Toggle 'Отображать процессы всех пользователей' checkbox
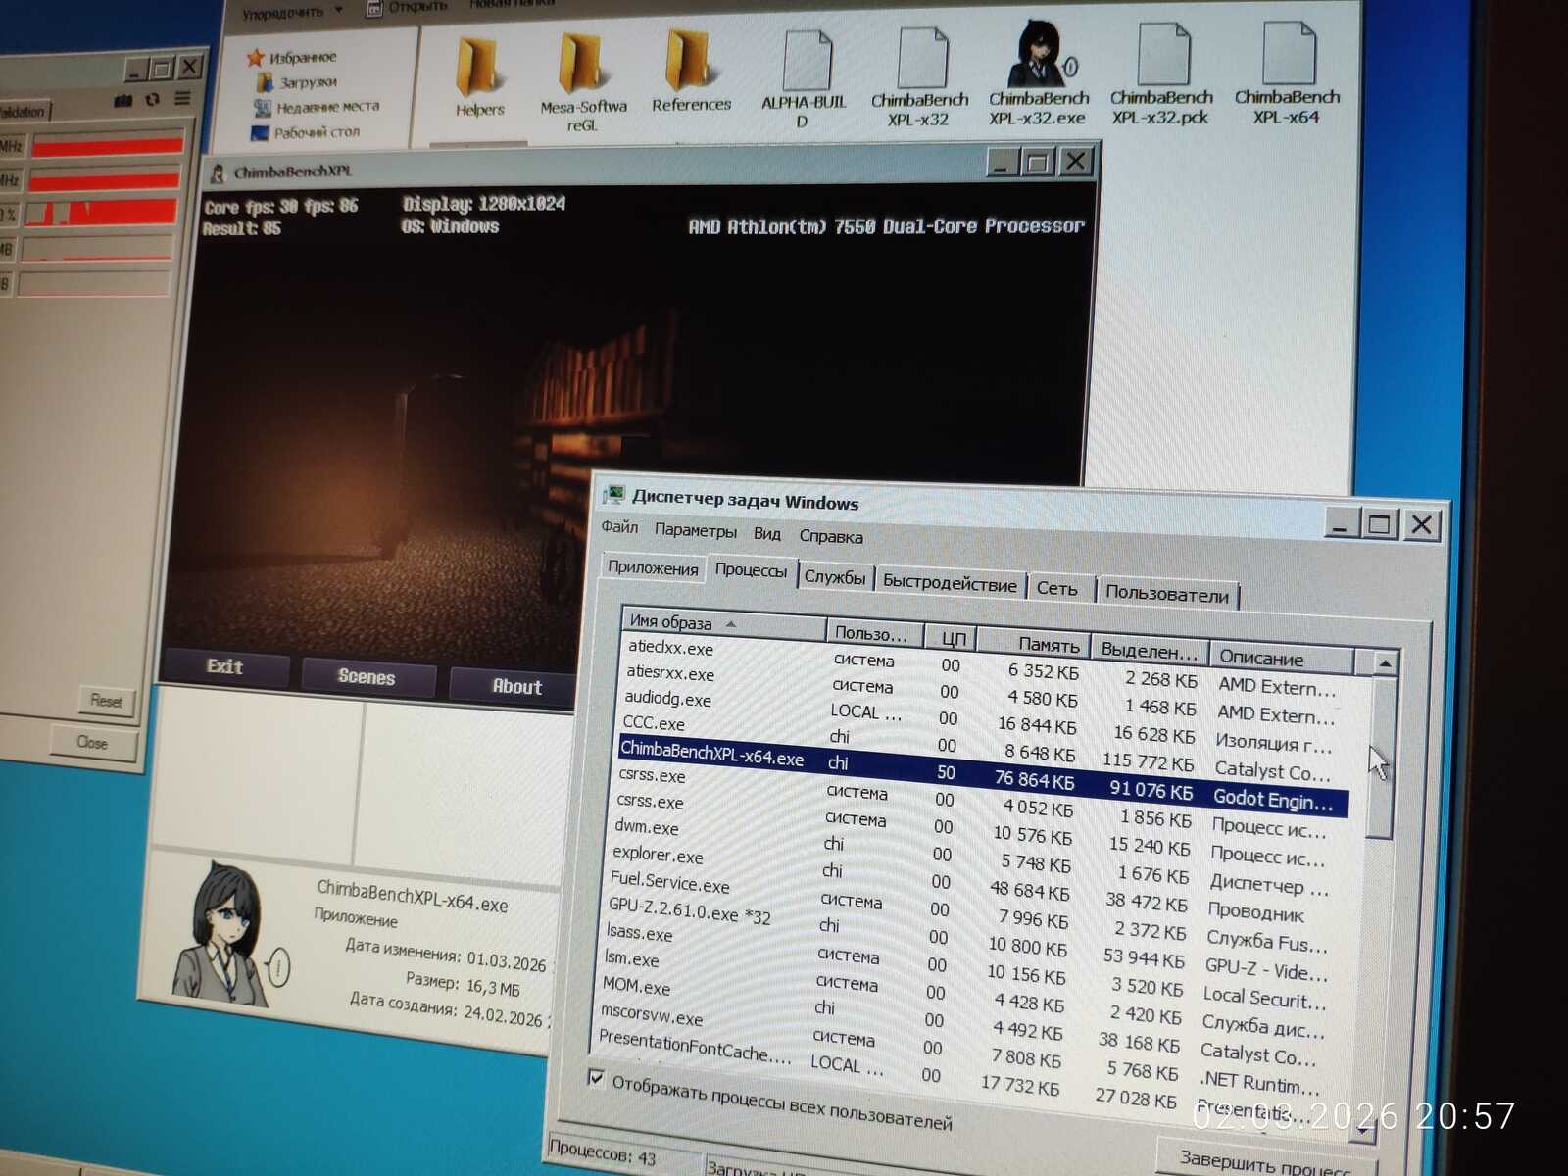 [x=596, y=1078]
